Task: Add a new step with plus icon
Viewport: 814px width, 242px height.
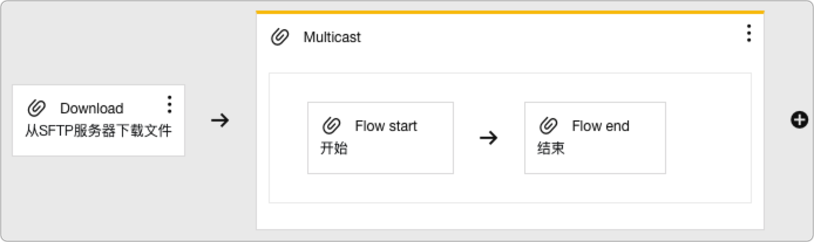Action: pyautogui.click(x=799, y=120)
